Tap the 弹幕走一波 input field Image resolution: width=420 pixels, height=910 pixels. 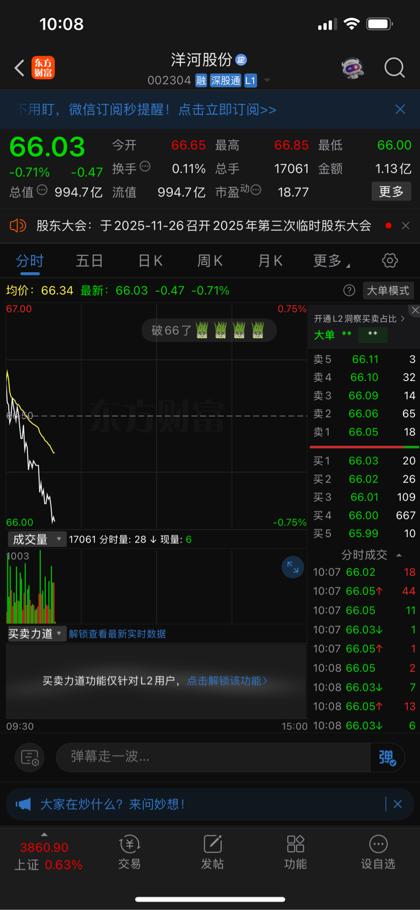[x=213, y=757]
